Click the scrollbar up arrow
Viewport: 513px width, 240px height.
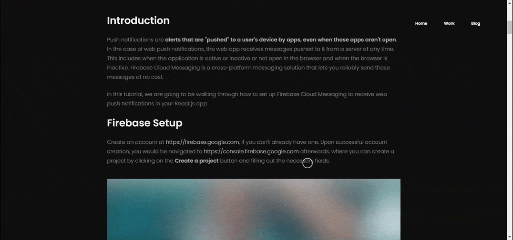pos(509,3)
